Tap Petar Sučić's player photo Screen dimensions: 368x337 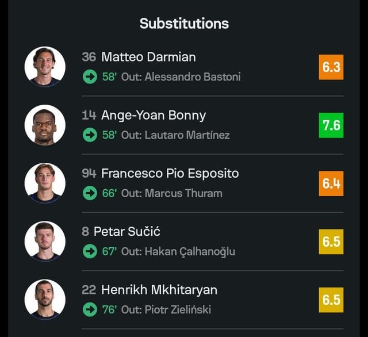click(45, 241)
